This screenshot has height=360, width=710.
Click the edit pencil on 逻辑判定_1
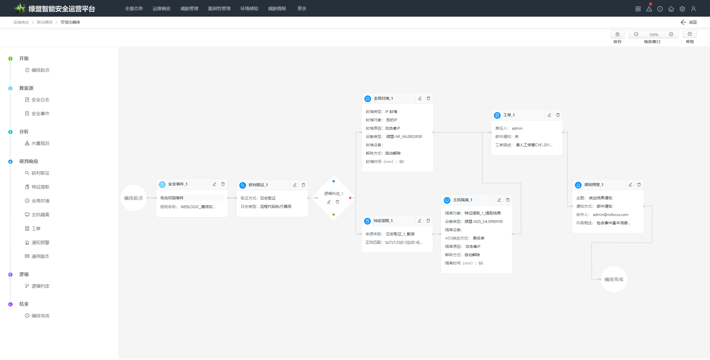329,202
